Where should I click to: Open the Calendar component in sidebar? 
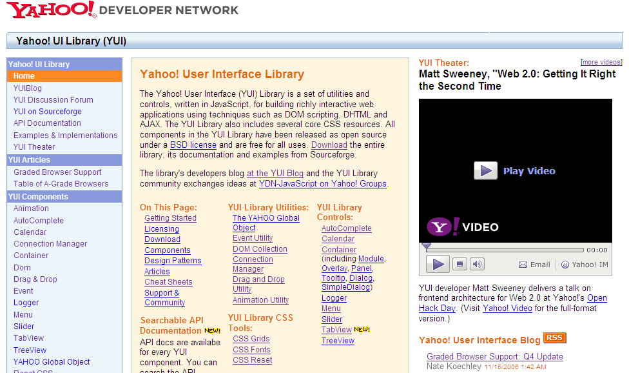(30, 232)
